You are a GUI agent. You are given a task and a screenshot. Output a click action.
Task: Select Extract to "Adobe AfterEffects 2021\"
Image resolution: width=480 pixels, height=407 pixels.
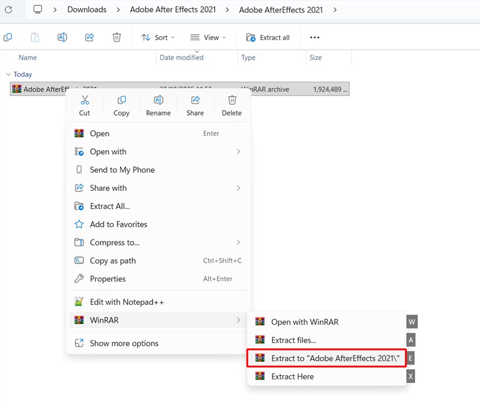tap(326, 358)
